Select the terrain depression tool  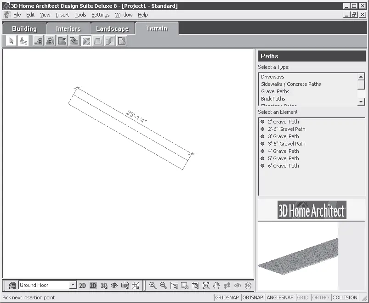74,41
